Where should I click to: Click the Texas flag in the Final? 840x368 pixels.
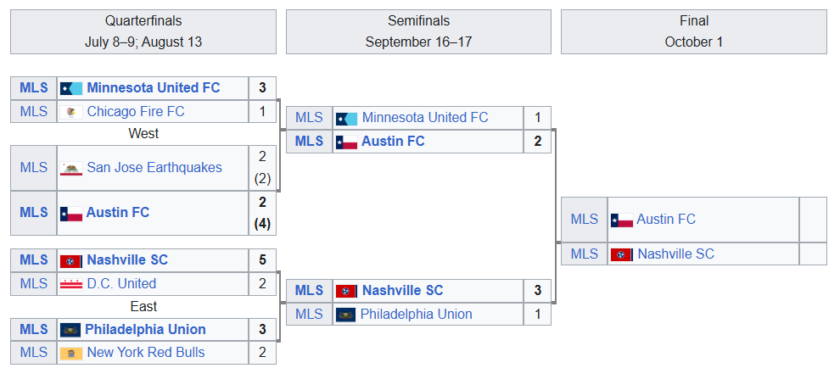[x=622, y=220]
